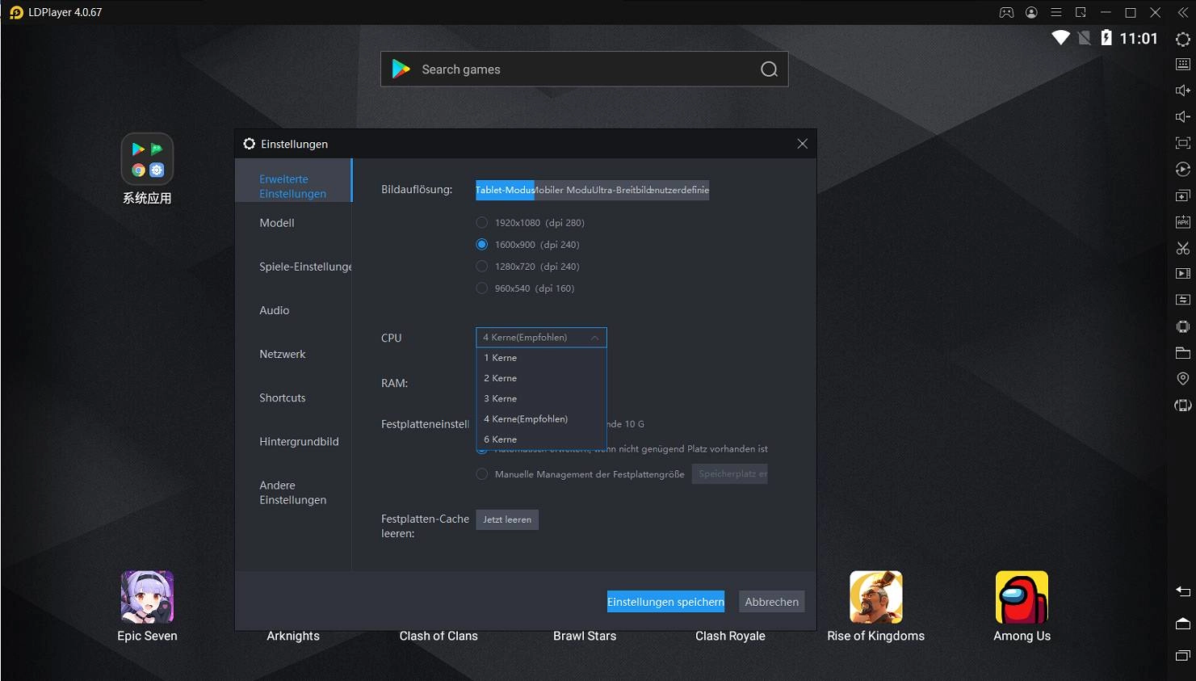1196x681 pixels.
Task: Select the Ultra-Breitbild resolution tab
Action: (621, 190)
